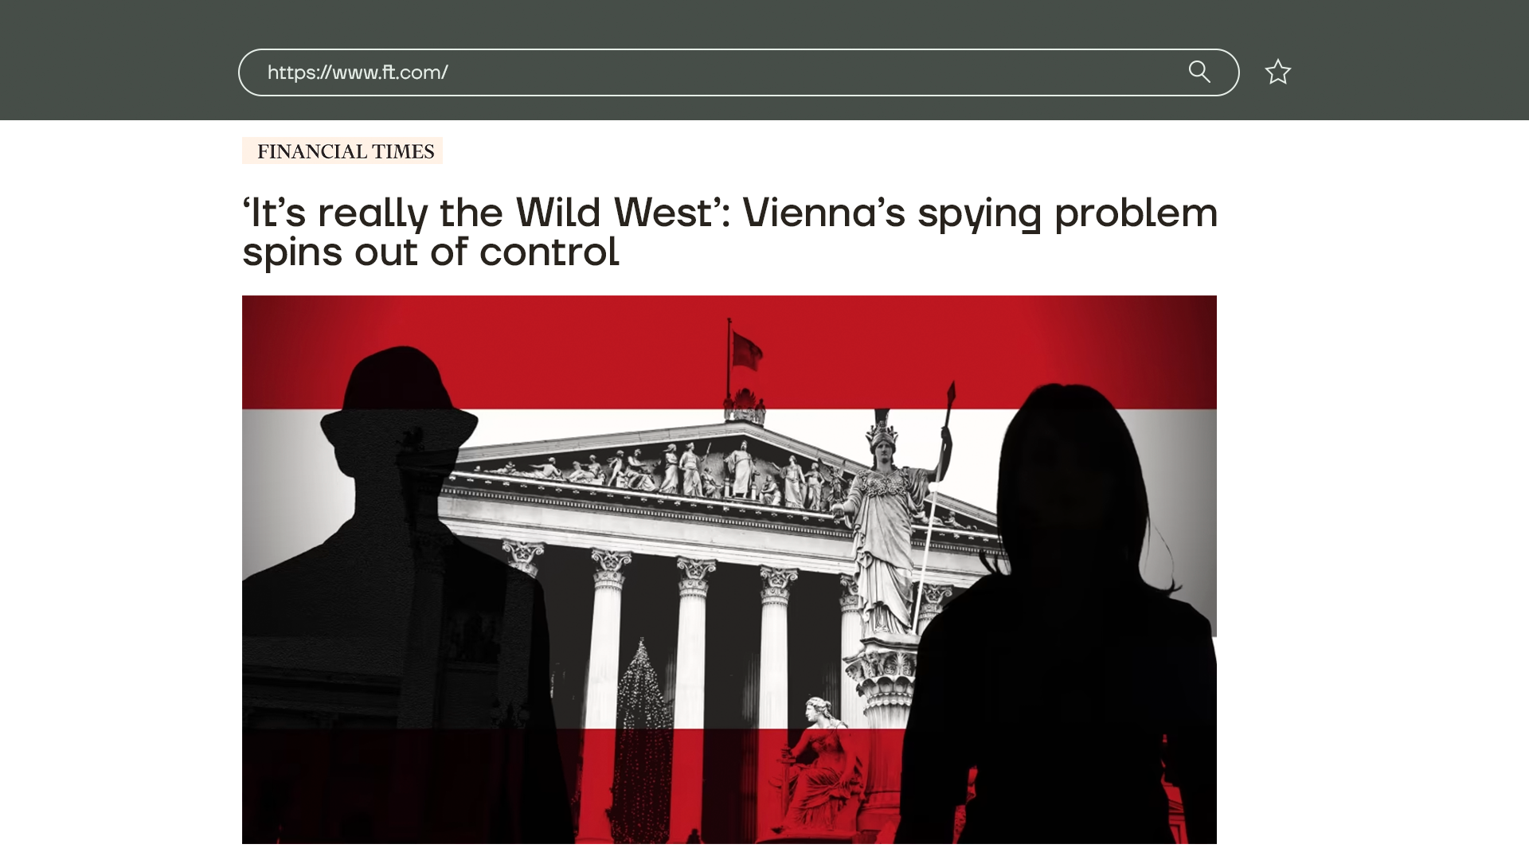Click the red flag atop the parliament

[746, 350]
